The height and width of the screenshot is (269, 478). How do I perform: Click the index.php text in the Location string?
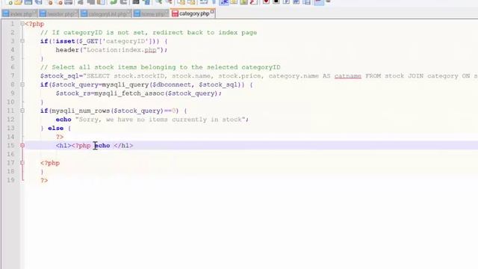(139, 50)
